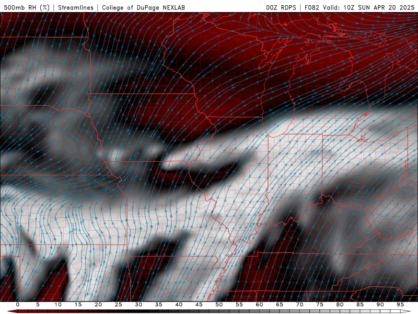
Task: Click the colorbar label "30"
Action: point(138,305)
